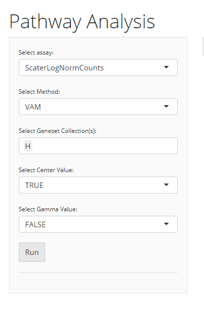204x311 pixels.
Task: Click the arrow icon in Select Method dropdown
Action: point(166,107)
